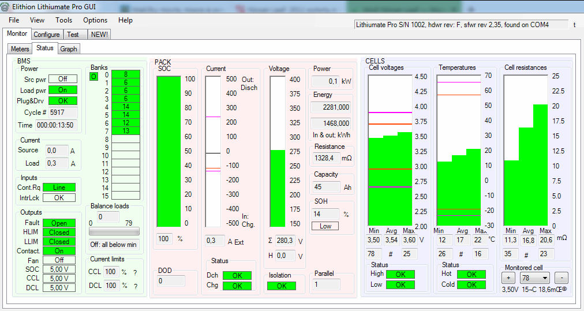Click the question mark next to CCL
The image size is (584, 311).
tap(136, 272)
